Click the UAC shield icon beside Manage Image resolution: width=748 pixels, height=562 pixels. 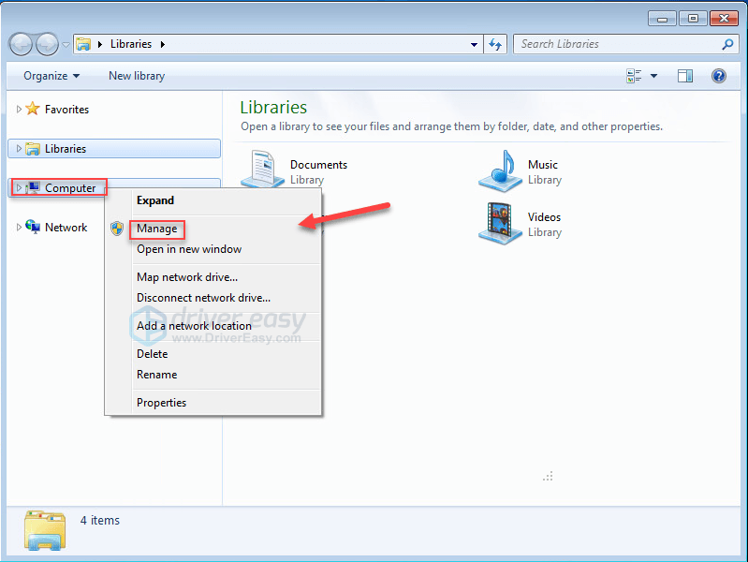(x=117, y=229)
